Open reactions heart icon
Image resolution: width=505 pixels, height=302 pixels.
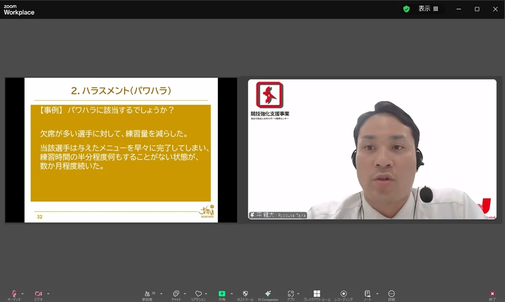pyautogui.click(x=198, y=294)
